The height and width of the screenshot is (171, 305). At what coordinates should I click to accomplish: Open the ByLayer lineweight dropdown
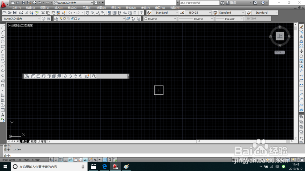click(x=241, y=19)
